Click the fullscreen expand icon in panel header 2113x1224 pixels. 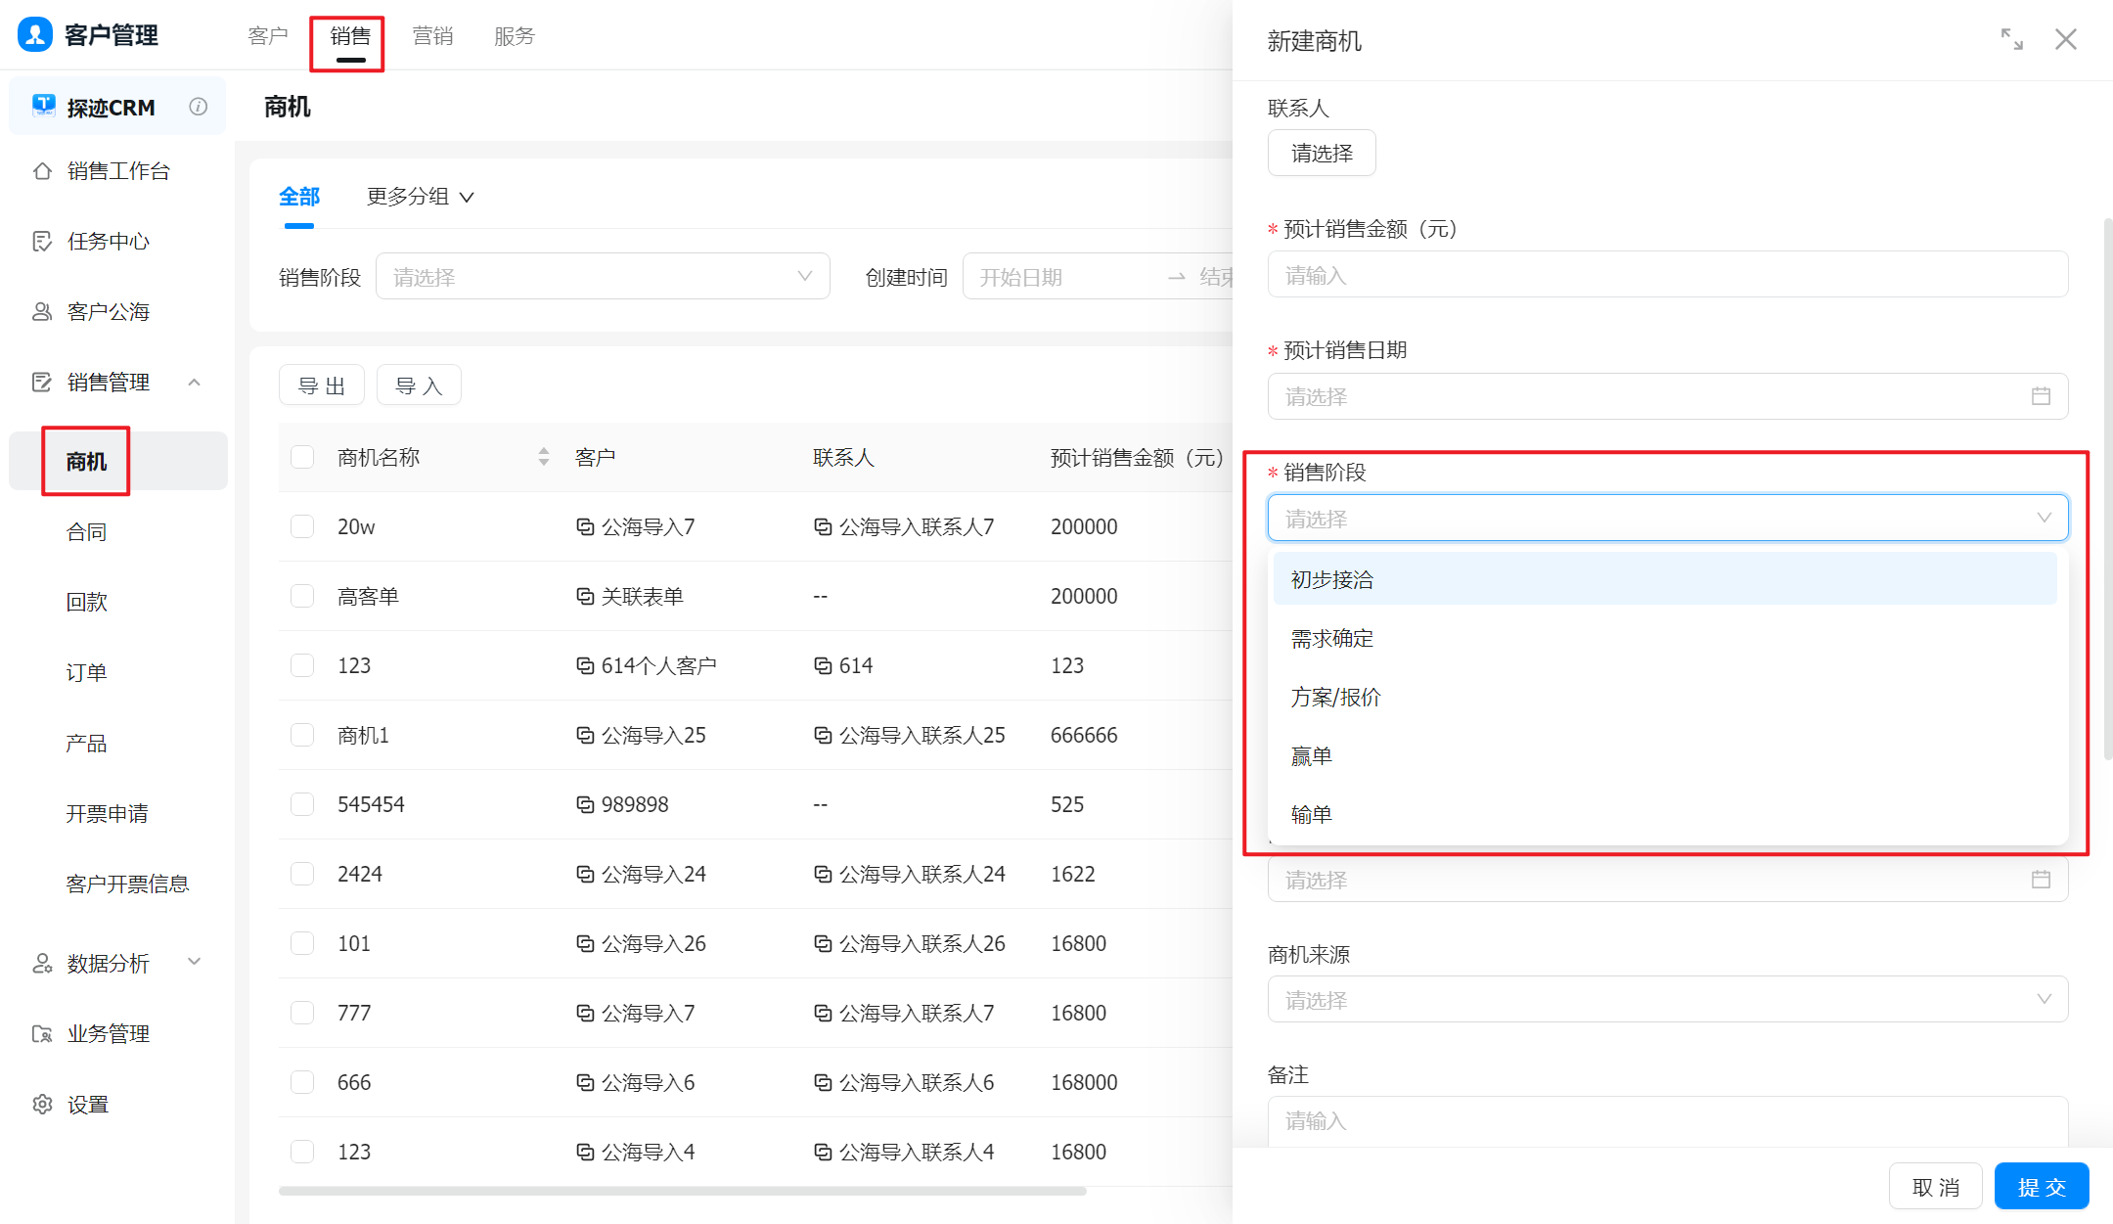[x=2011, y=39]
